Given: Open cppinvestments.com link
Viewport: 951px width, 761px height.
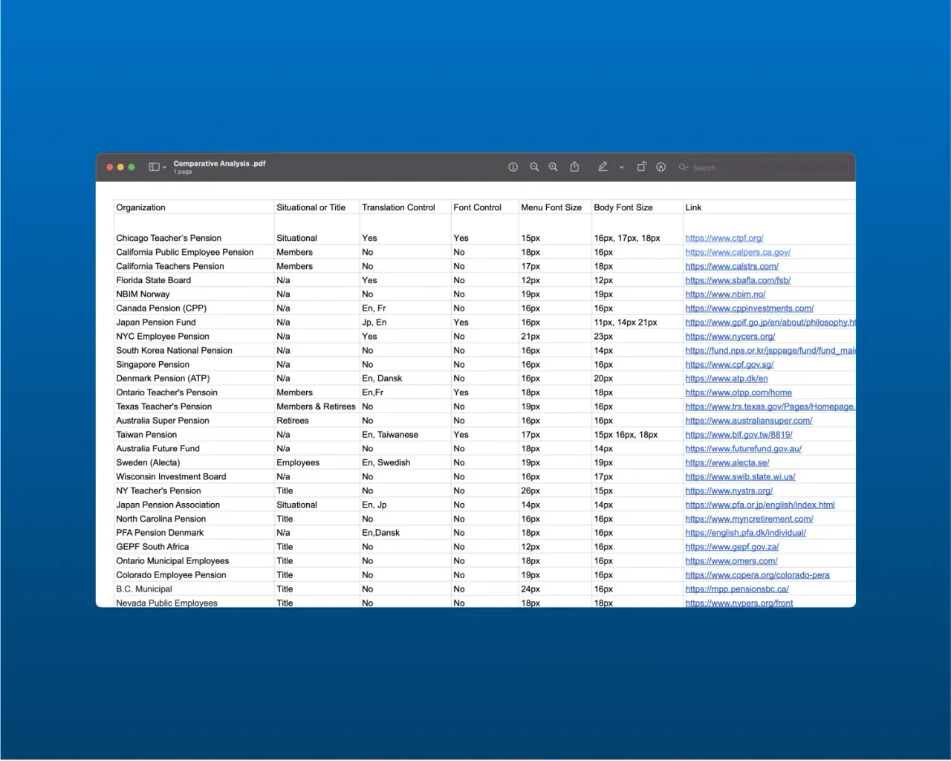Looking at the screenshot, I should (749, 308).
